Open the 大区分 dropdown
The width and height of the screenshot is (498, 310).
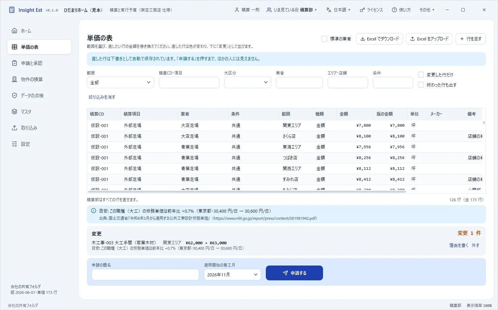248,83
